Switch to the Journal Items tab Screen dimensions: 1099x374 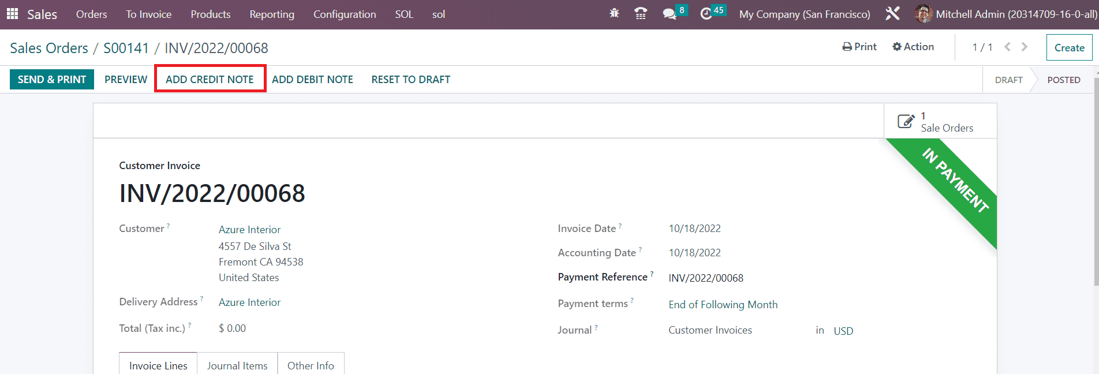pos(237,365)
